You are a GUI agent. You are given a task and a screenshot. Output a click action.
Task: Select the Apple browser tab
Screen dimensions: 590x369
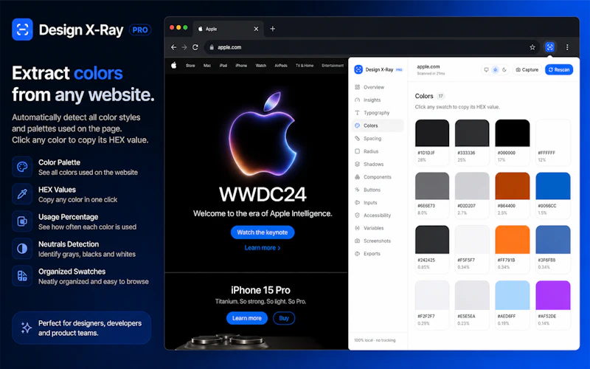(x=228, y=29)
